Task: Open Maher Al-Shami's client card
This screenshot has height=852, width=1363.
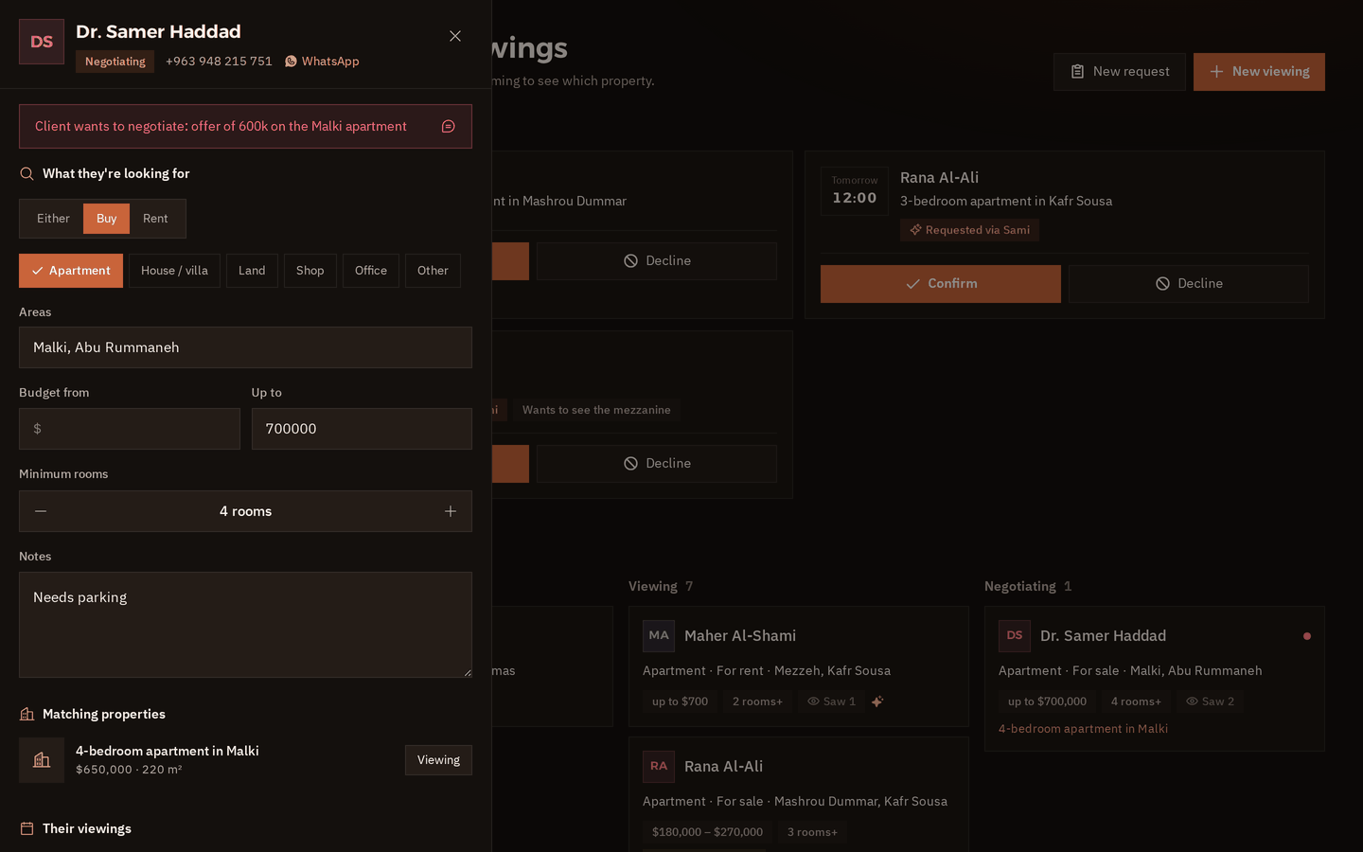Action: coord(799,666)
